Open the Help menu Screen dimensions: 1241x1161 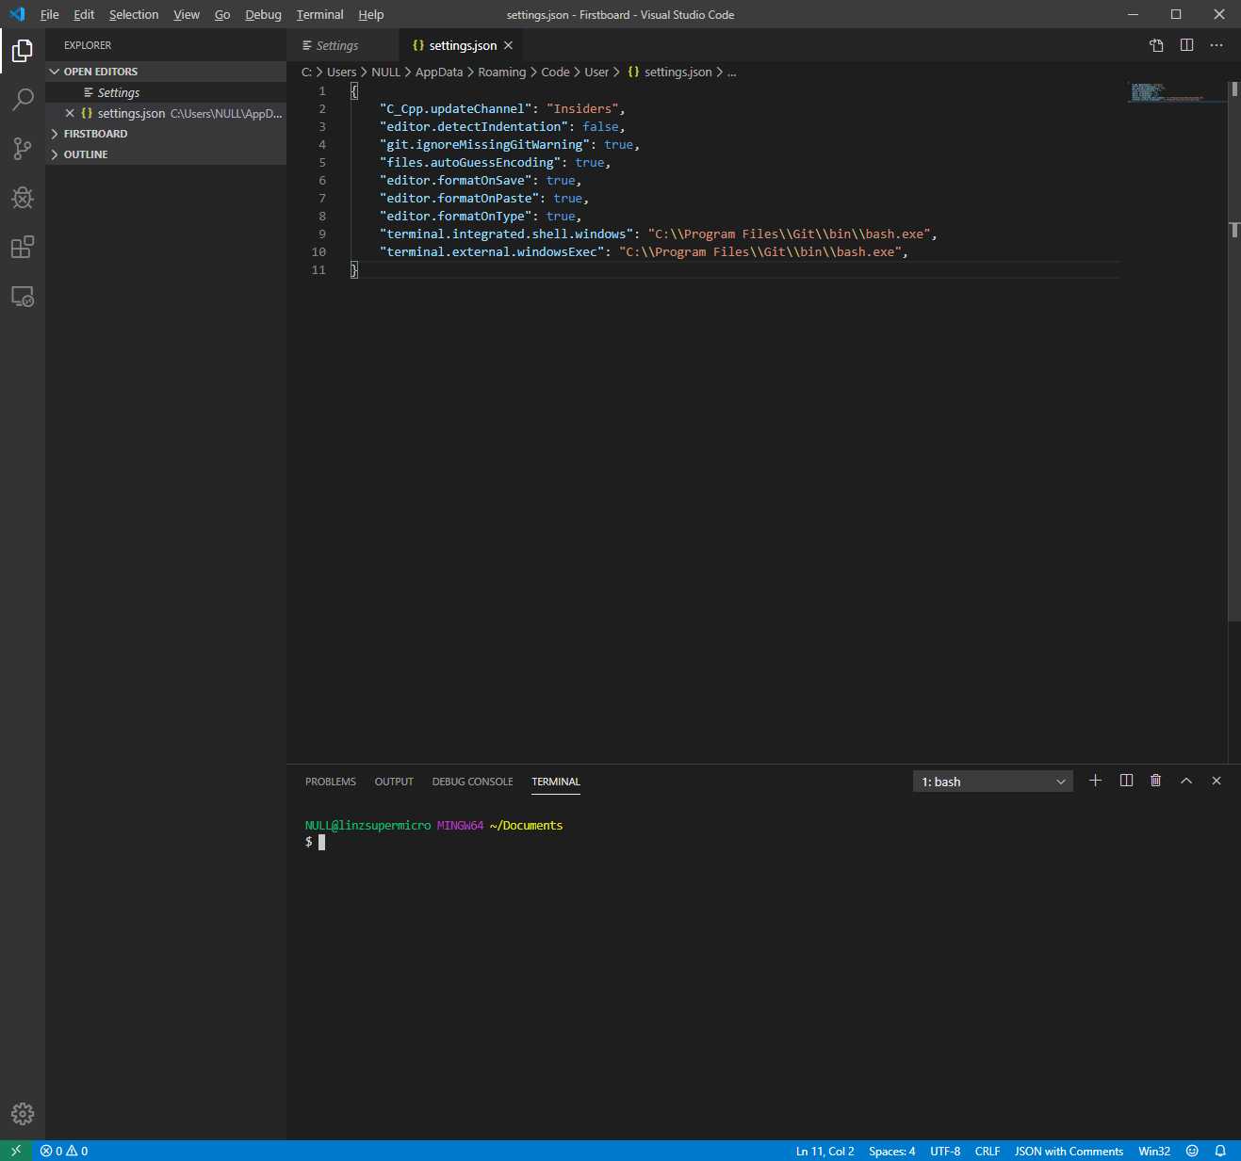click(371, 14)
